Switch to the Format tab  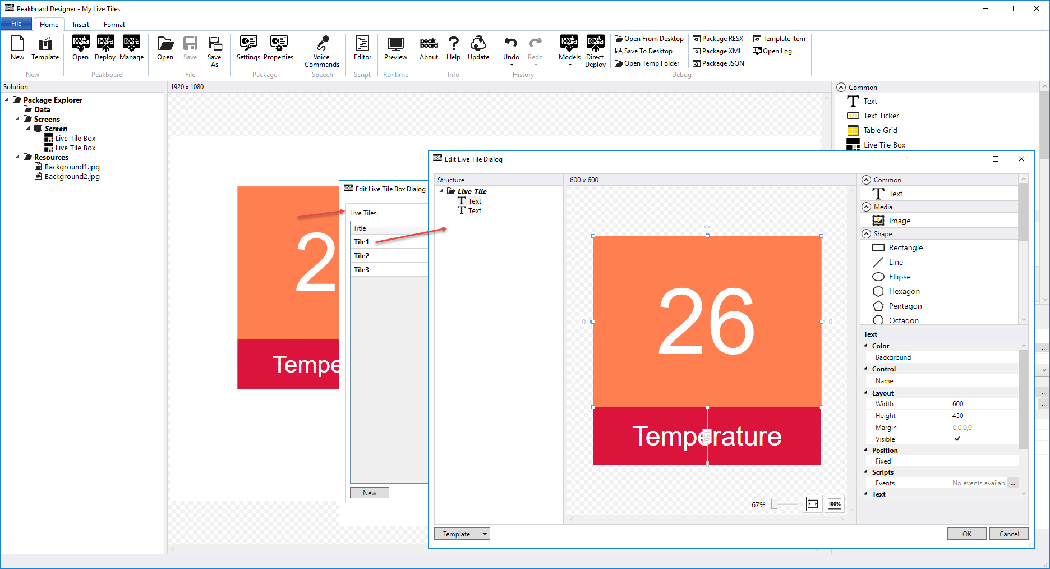[114, 24]
